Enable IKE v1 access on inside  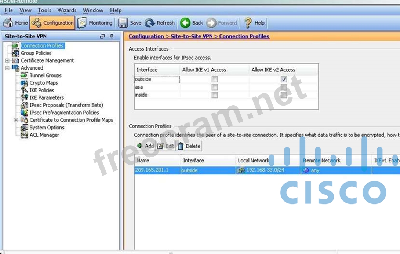[215, 95]
